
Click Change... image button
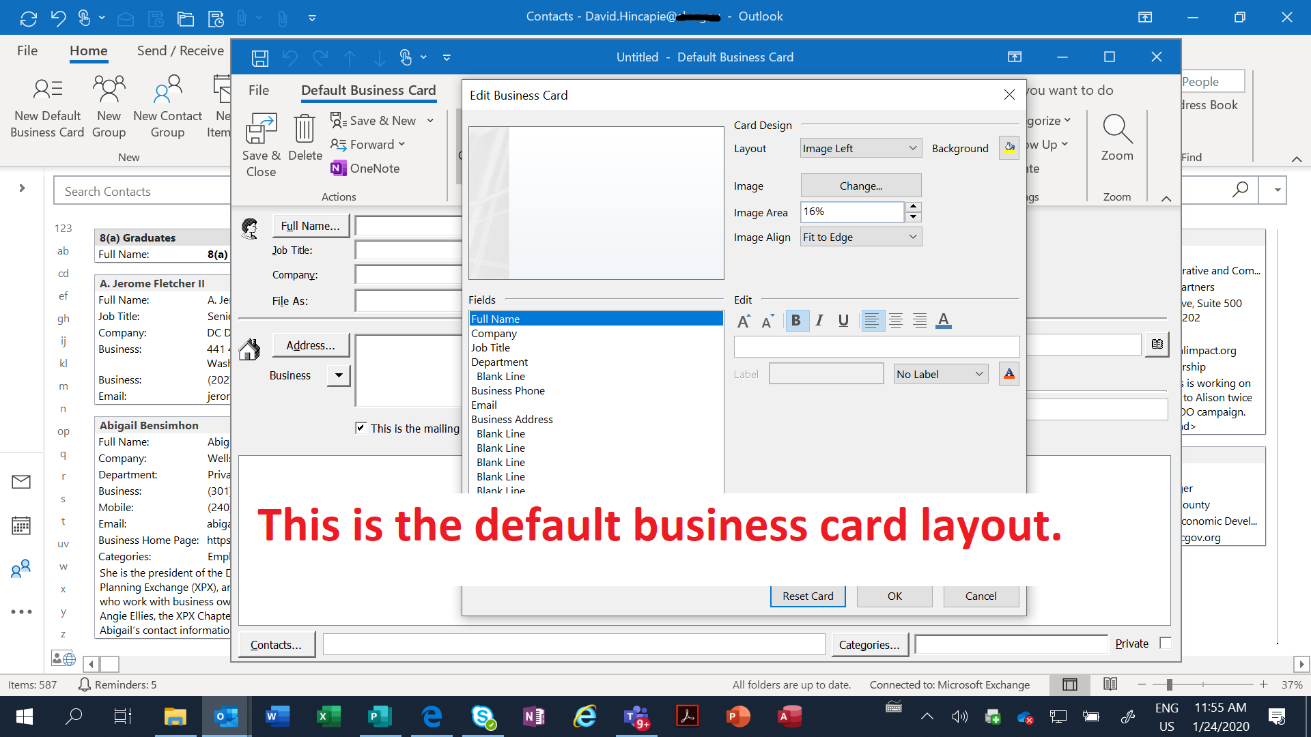861,186
